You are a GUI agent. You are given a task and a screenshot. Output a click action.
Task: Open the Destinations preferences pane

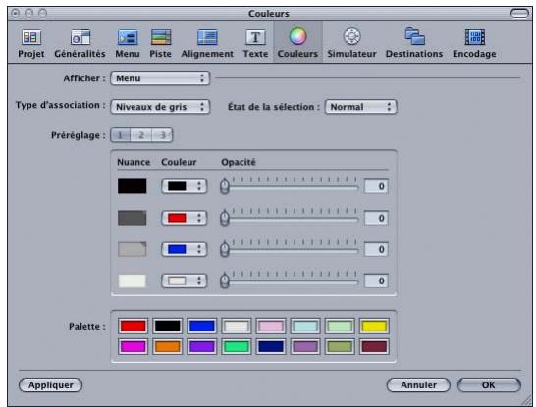click(414, 44)
